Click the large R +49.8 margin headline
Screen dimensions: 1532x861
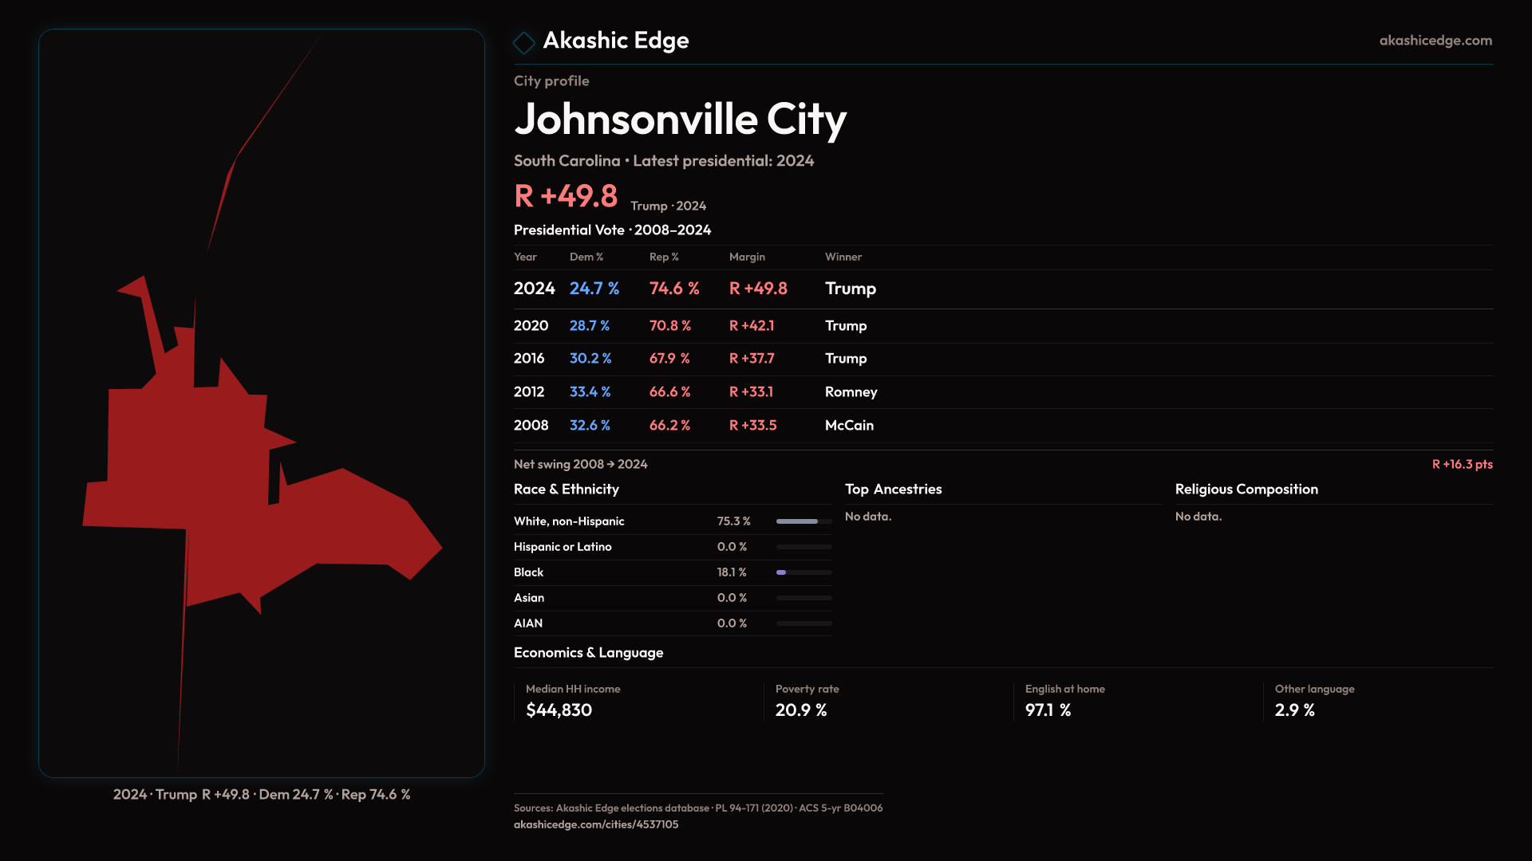(x=566, y=196)
